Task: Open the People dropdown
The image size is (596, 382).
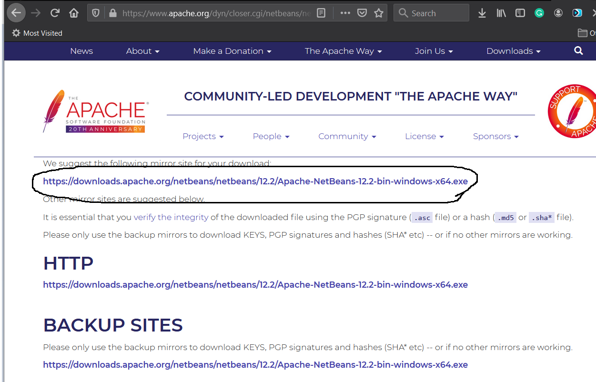Action: click(x=271, y=136)
